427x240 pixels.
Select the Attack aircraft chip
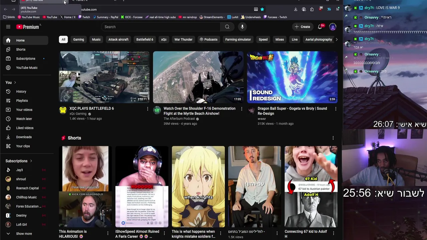118,39
